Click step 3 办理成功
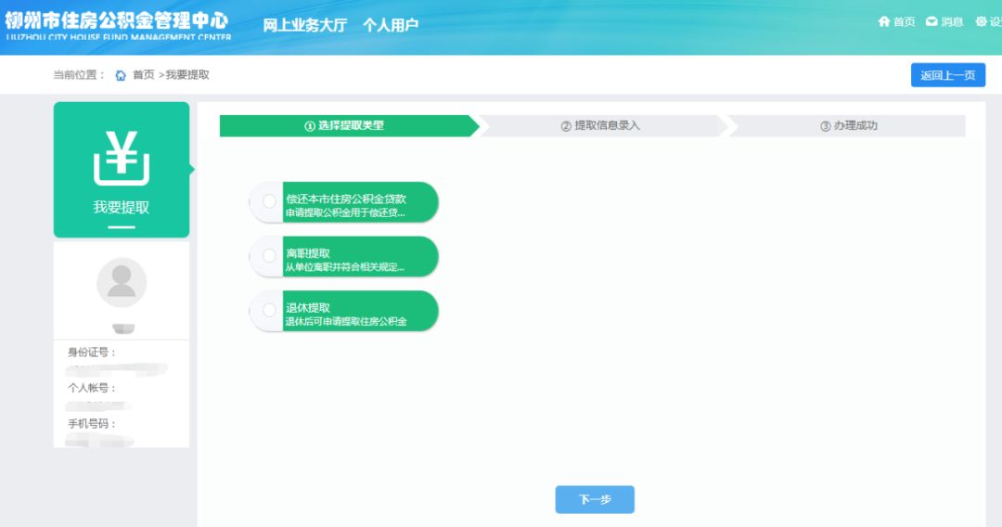1002x527 pixels. pos(849,126)
